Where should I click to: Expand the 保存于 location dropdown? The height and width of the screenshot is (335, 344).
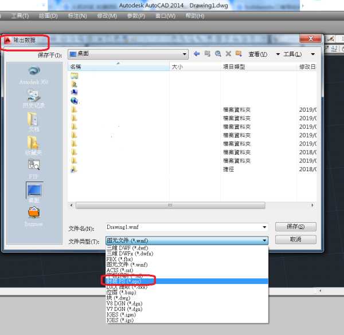[x=184, y=54]
